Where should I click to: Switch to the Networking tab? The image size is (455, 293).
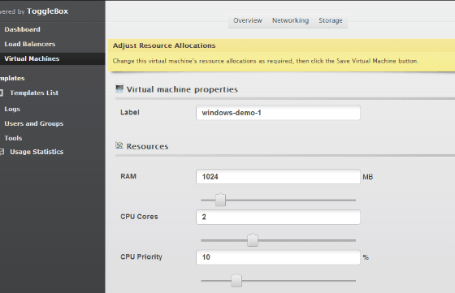[x=291, y=20]
